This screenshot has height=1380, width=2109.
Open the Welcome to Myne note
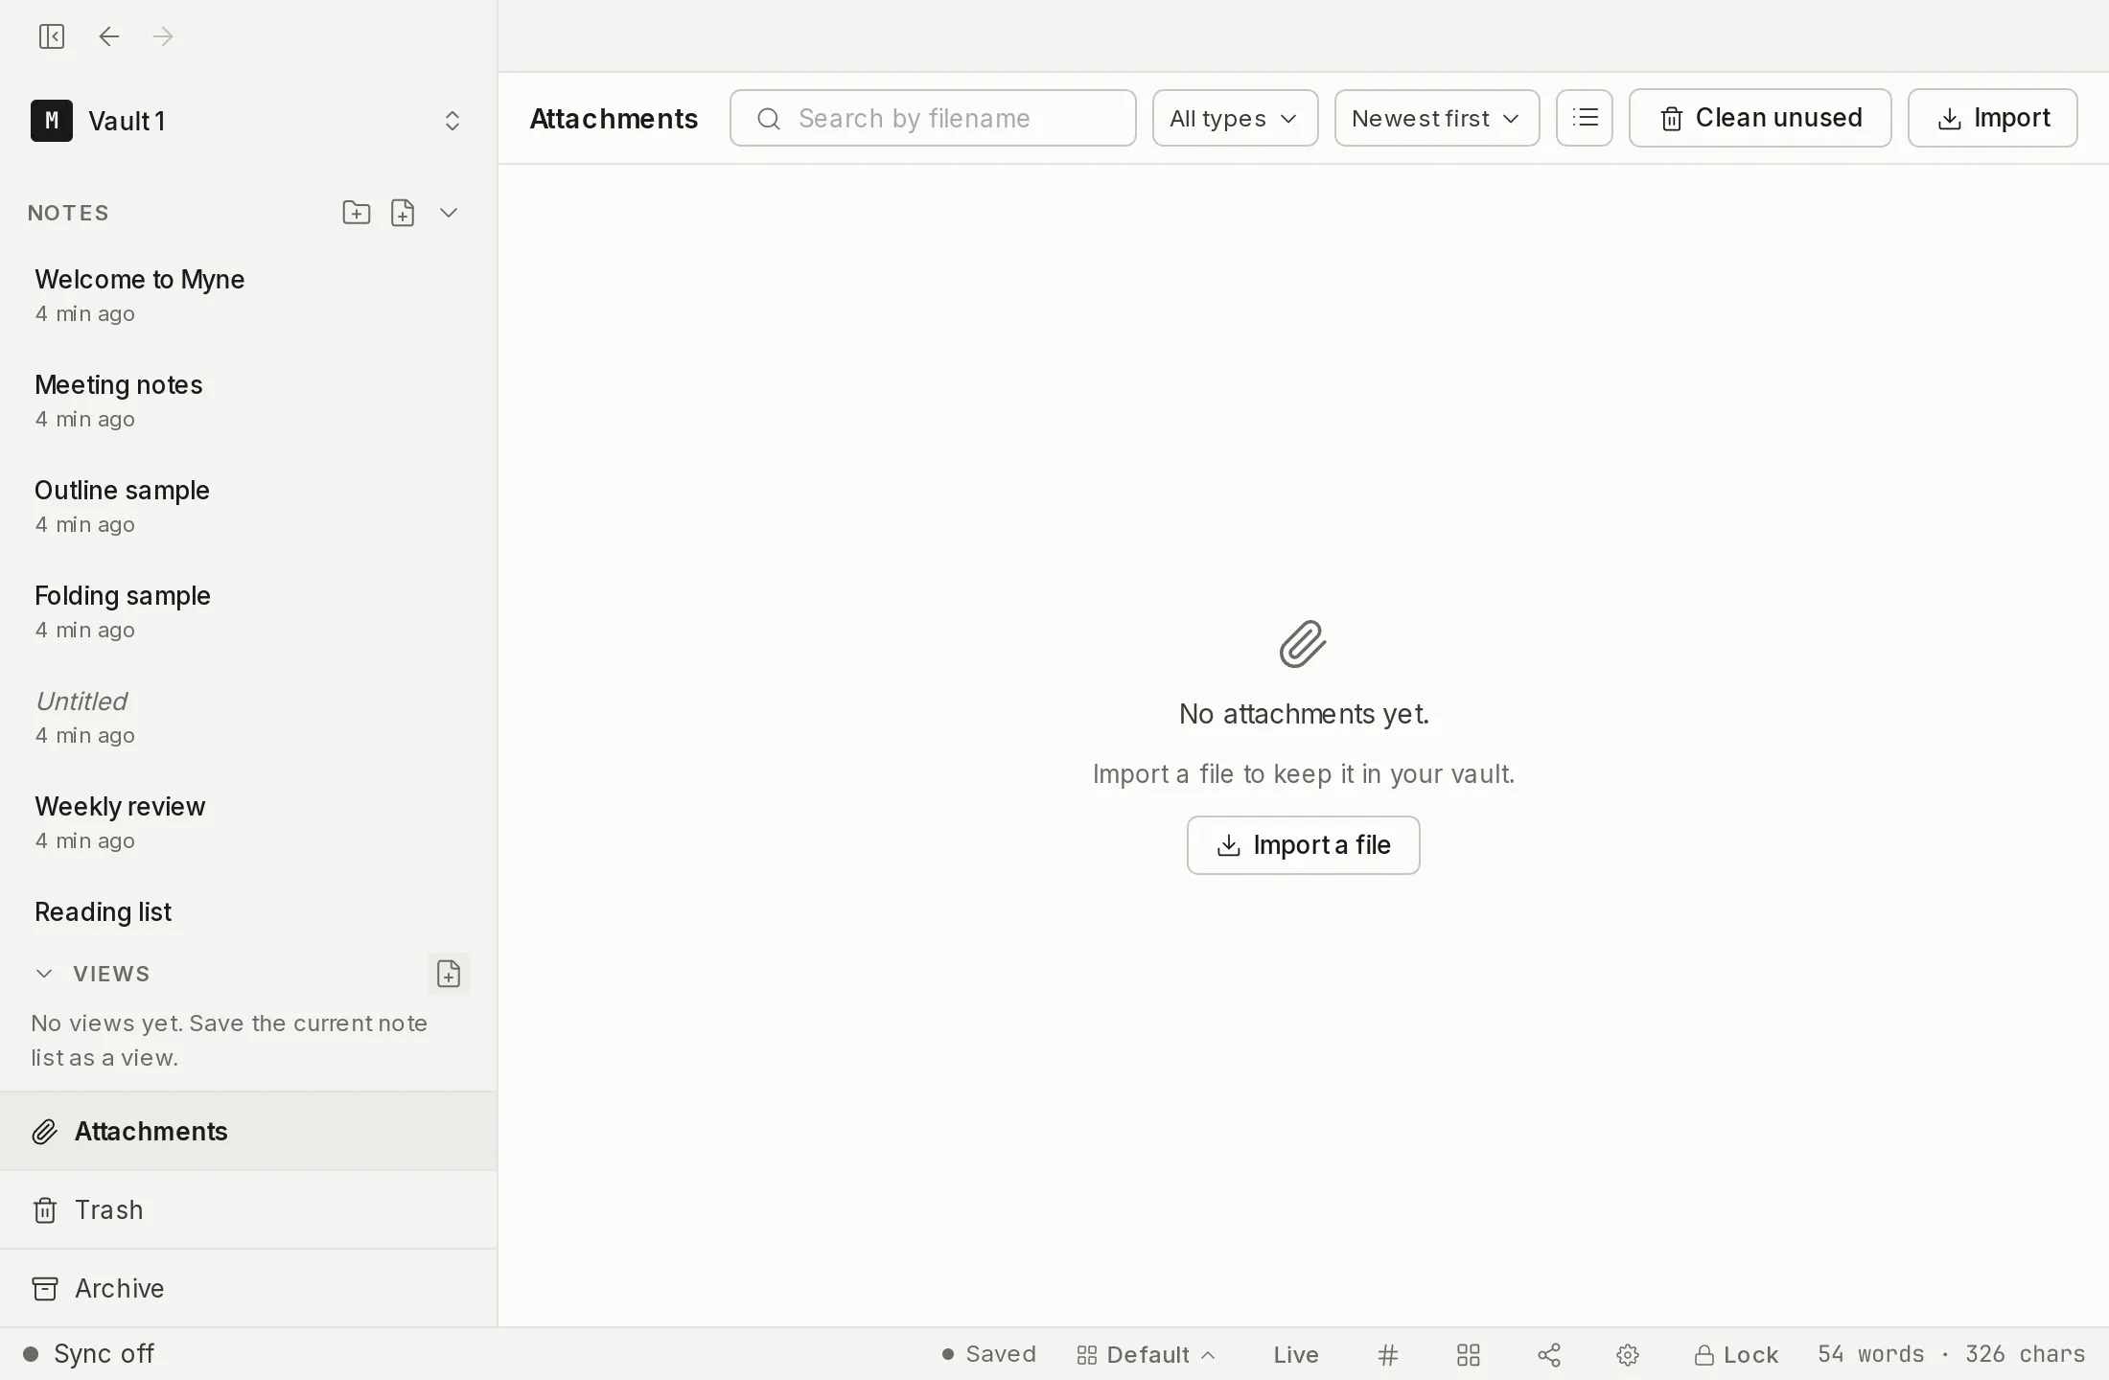pyautogui.click(x=248, y=295)
